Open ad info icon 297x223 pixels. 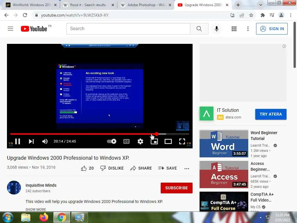284,46
